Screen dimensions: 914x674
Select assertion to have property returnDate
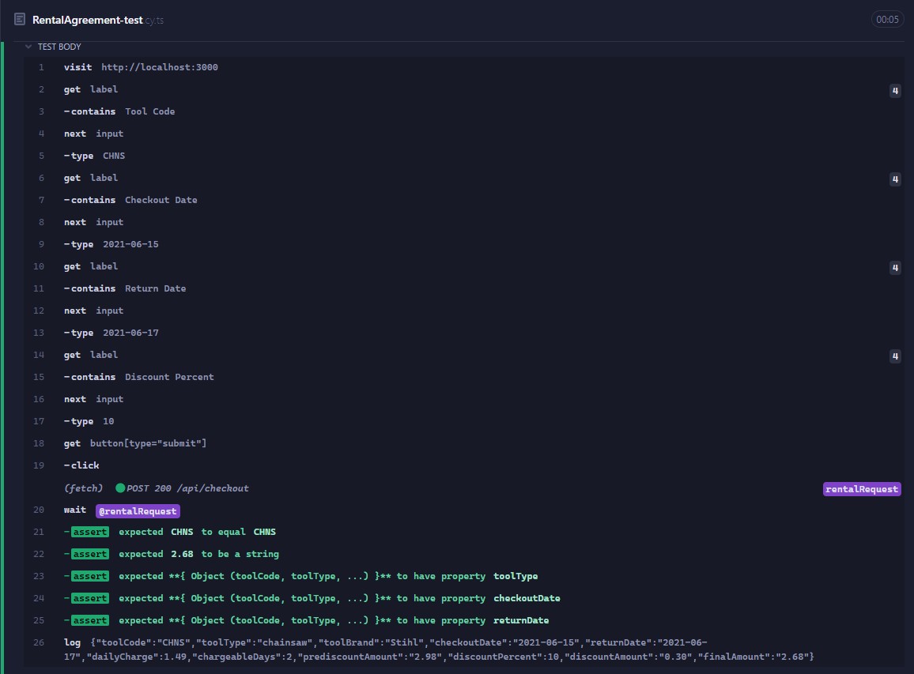(x=464, y=621)
